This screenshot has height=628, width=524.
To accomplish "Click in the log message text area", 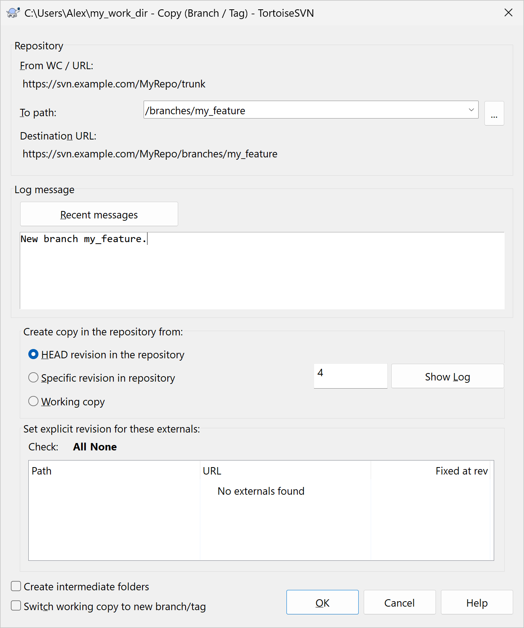I will (262, 270).
